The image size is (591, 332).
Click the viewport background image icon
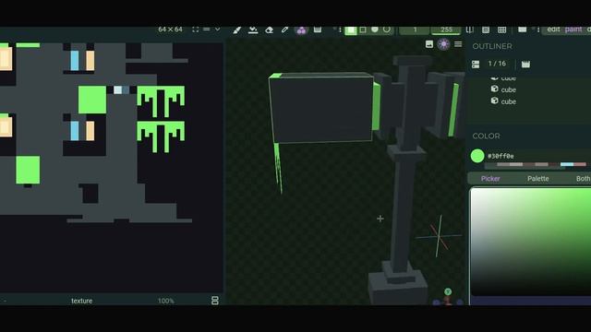(428, 44)
